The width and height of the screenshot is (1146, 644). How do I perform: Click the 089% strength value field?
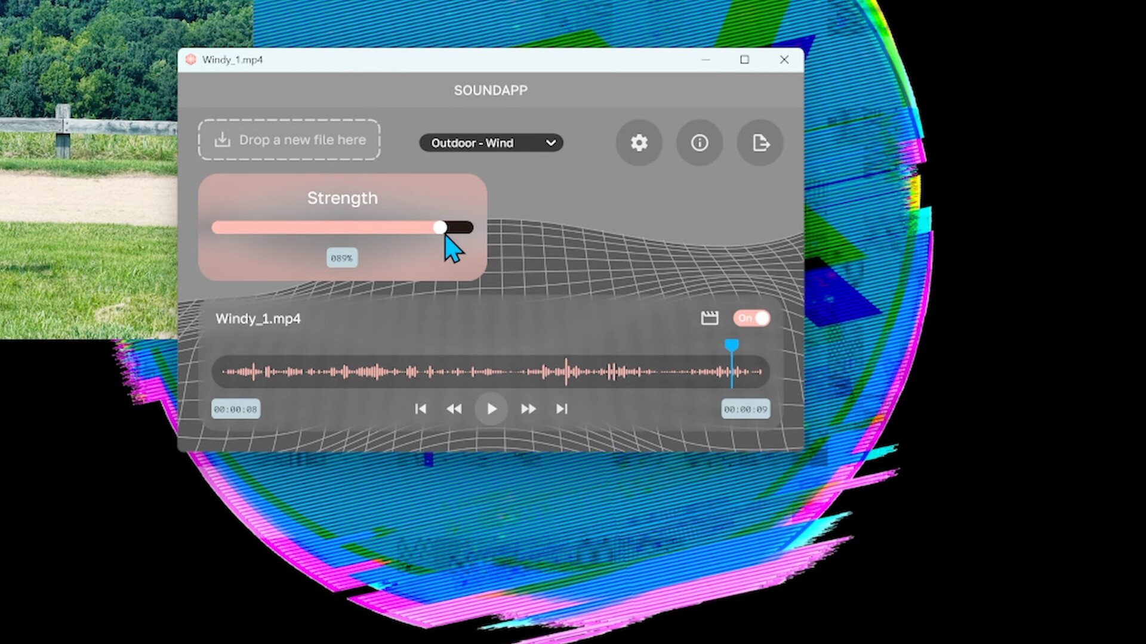(x=342, y=258)
